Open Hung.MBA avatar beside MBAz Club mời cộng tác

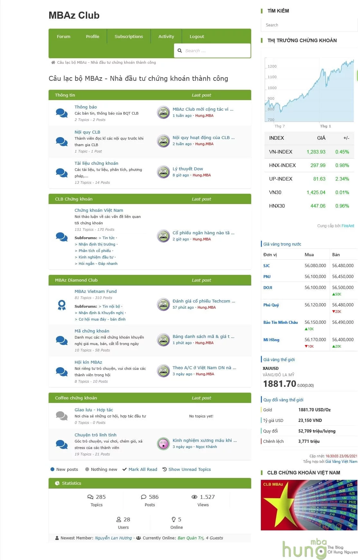coord(163,112)
